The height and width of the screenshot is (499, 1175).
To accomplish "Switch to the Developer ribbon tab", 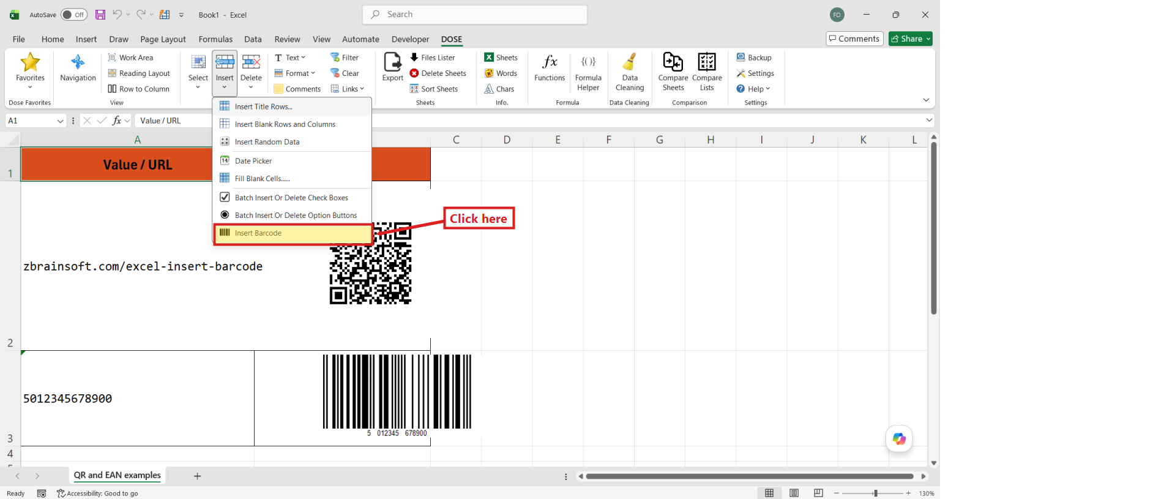I will pyautogui.click(x=410, y=39).
